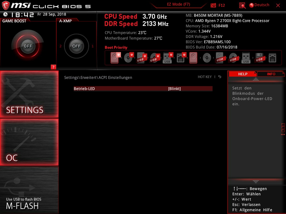The image size is (286, 214).
Task: Select the legacy hard disk boot device
Action: [193, 58]
